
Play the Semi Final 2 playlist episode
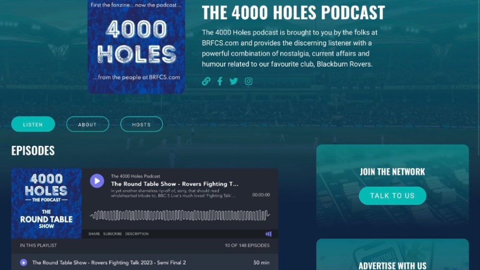[x=24, y=262]
